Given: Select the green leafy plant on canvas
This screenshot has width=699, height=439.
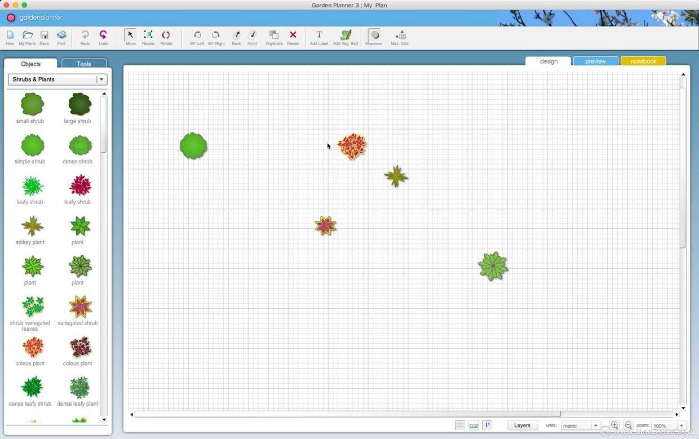Looking at the screenshot, I should (x=493, y=266).
